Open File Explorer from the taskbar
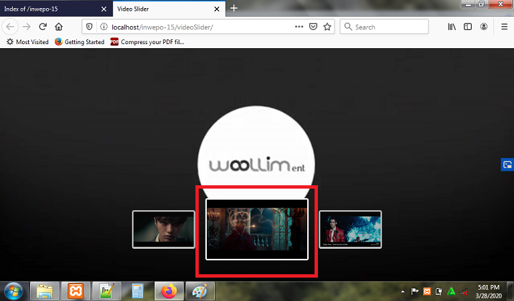 coord(45,291)
